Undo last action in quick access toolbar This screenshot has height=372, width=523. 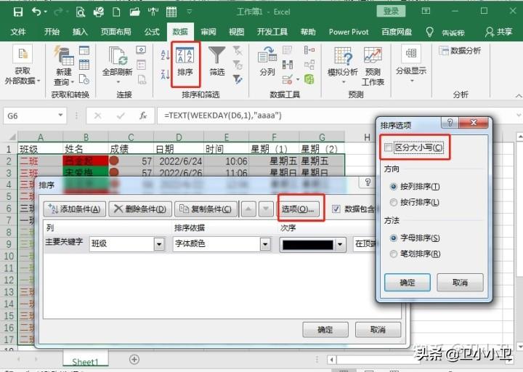tap(37, 12)
